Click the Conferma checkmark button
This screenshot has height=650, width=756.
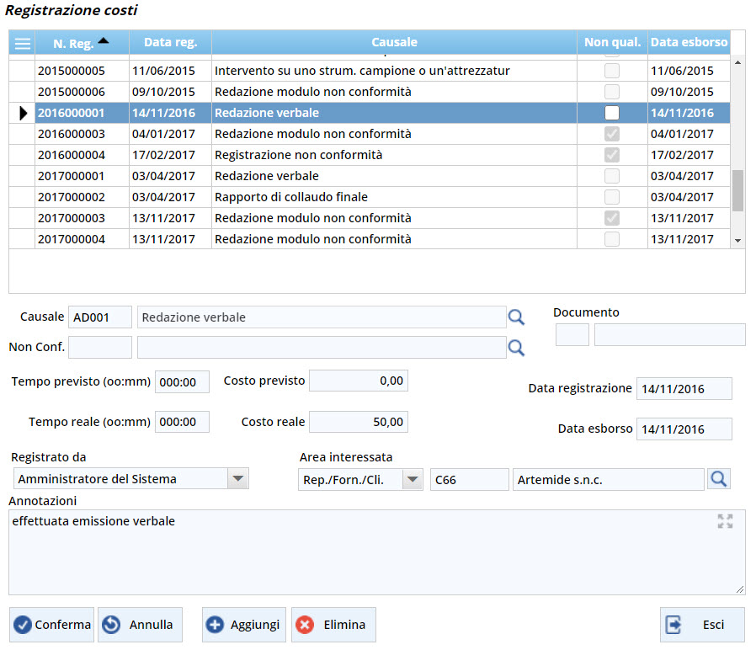52,625
